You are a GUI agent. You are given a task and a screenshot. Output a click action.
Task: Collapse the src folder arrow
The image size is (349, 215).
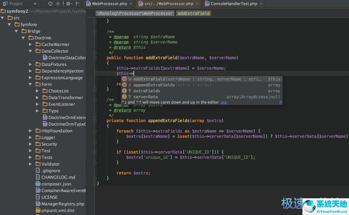pos(2,18)
